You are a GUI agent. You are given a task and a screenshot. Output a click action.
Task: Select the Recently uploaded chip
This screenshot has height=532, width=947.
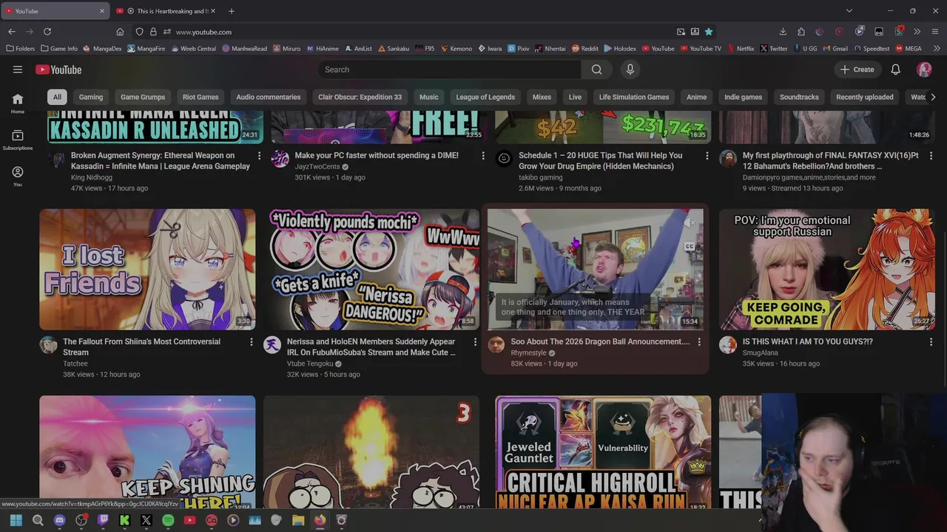pos(865,97)
